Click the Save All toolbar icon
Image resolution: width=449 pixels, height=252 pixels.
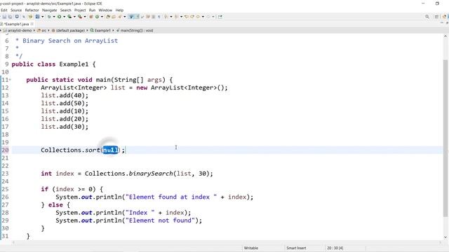pos(10,17)
